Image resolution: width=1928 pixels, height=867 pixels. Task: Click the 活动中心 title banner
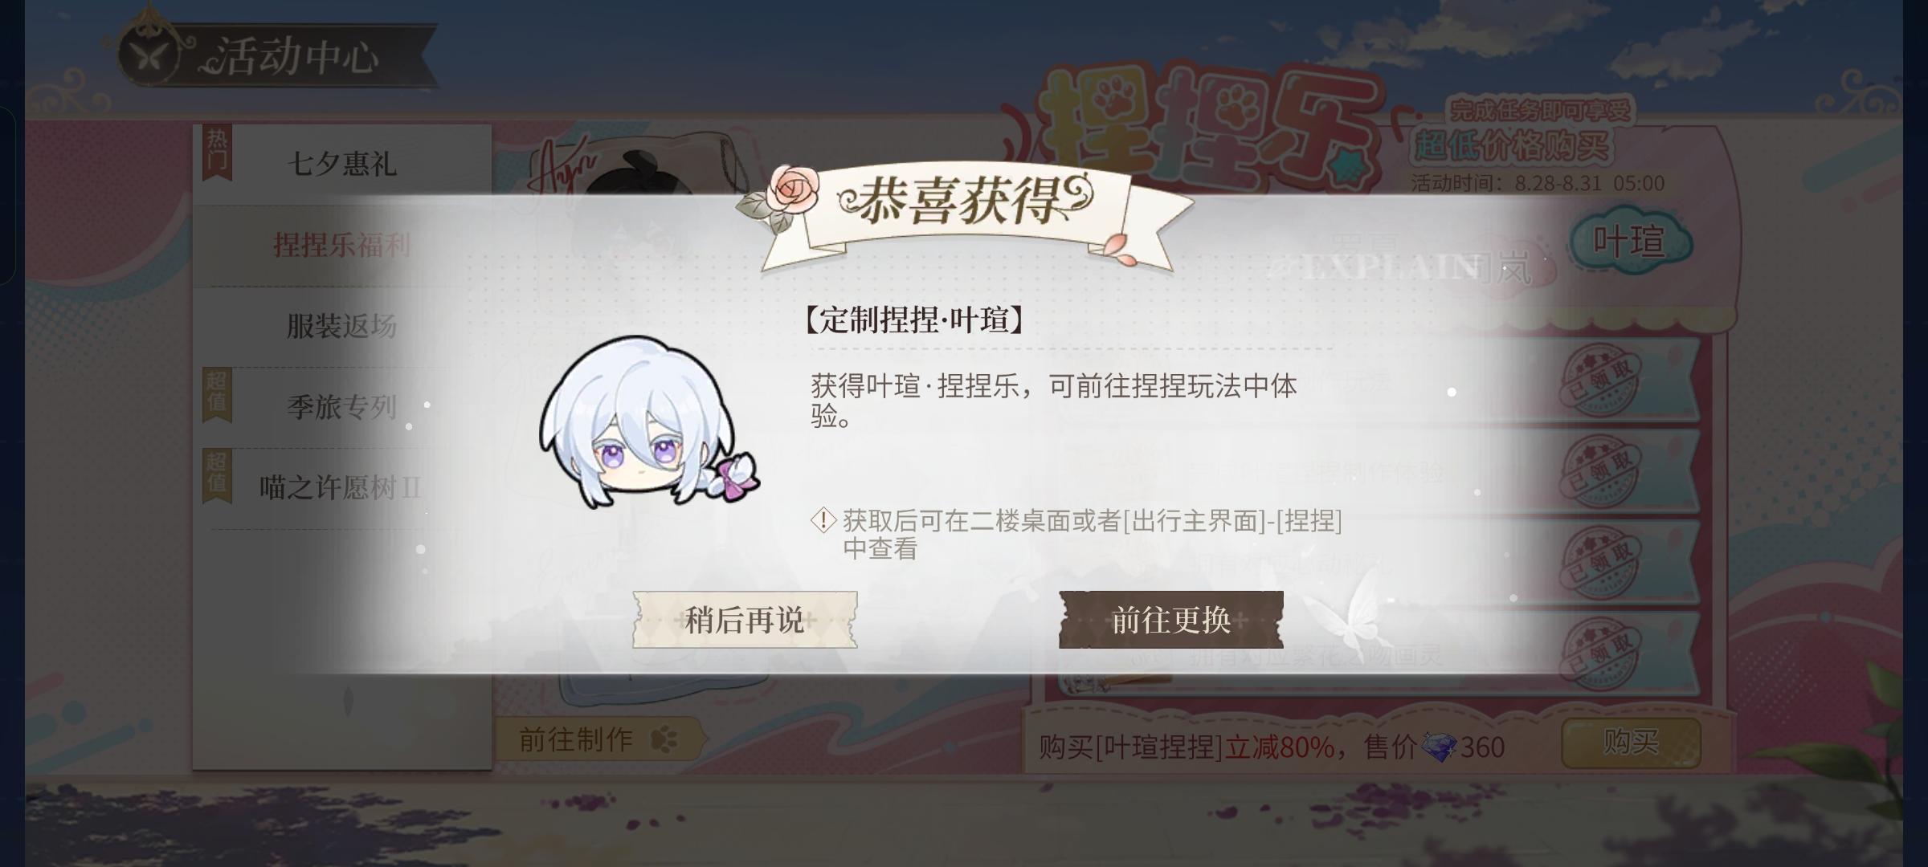click(277, 55)
